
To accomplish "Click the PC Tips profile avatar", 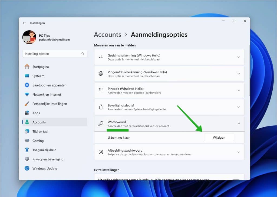I will (29, 37).
